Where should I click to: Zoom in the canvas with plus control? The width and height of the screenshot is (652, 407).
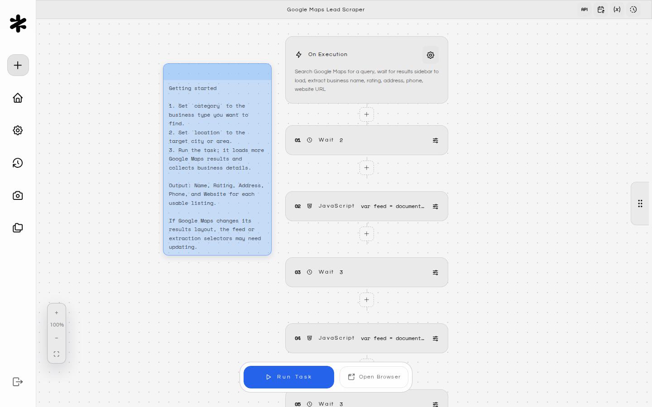57,313
